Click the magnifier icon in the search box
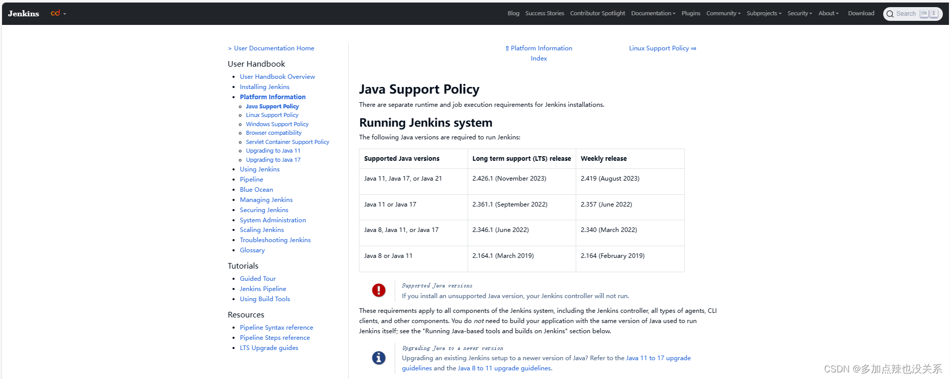 pyautogui.click(x=890, y=14)
